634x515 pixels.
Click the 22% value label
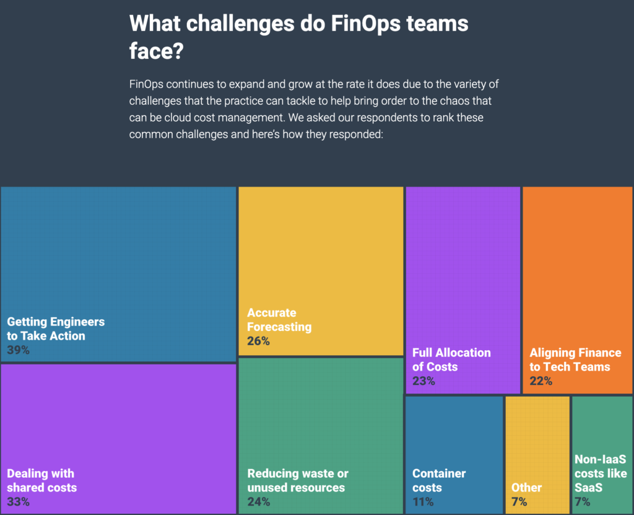(x=541, y=381)
